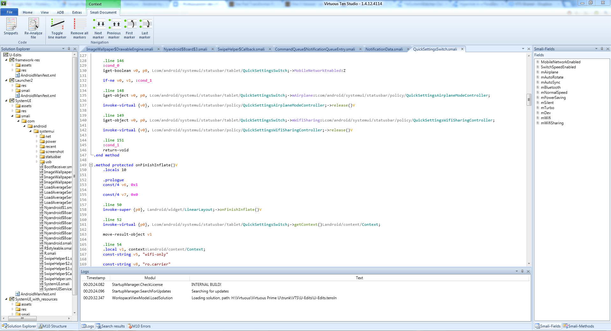Close the Logs panel
The image size is (611, 331).
tap(528, 271)
